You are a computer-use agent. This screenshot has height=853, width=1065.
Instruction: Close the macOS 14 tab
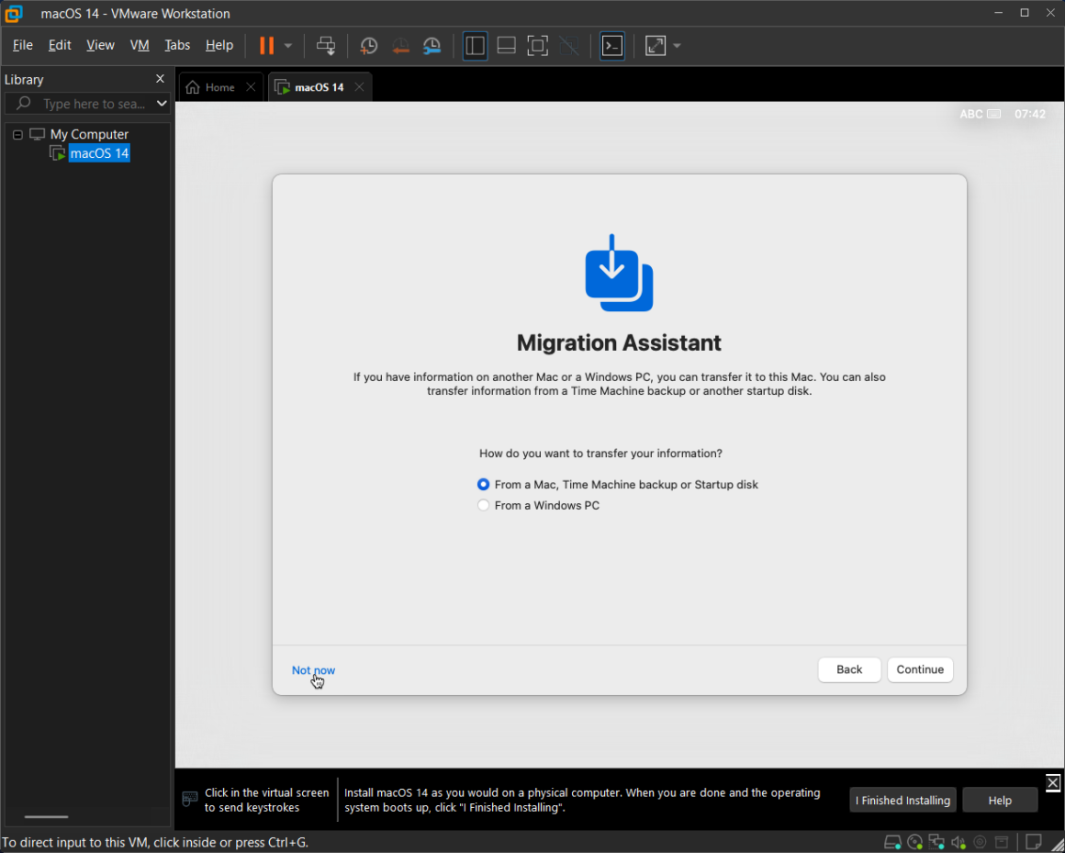click(x=359, y=87)
